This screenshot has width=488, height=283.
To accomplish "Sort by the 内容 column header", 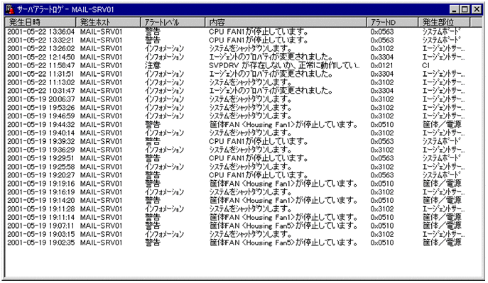I will coord(286,22).
